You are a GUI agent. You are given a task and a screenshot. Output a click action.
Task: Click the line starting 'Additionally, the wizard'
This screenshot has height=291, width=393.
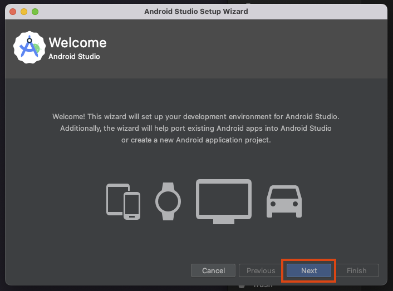196,128
